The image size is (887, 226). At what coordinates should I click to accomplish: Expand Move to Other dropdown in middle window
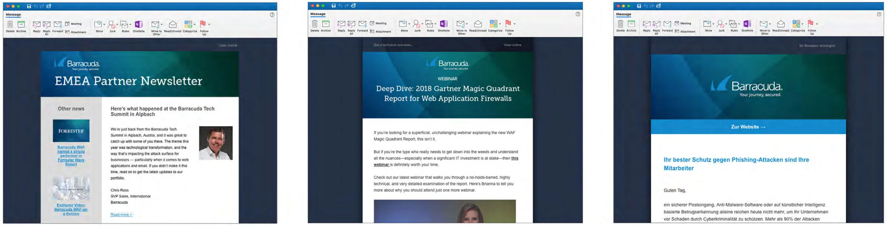[467, 24]
